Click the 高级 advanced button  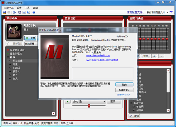114,102
